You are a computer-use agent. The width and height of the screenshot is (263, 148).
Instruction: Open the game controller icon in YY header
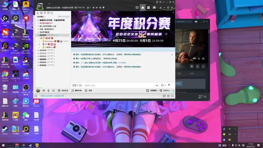(154, 8)
